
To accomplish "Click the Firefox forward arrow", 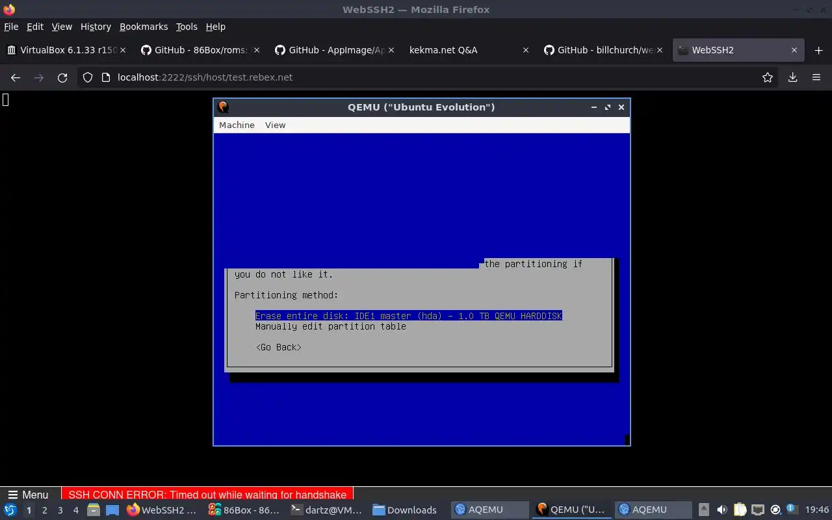I will pyautogui.click(x=39, y=77).
